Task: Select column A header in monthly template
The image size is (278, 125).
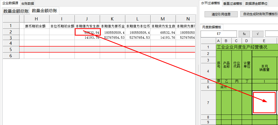Action: [219, 41]
